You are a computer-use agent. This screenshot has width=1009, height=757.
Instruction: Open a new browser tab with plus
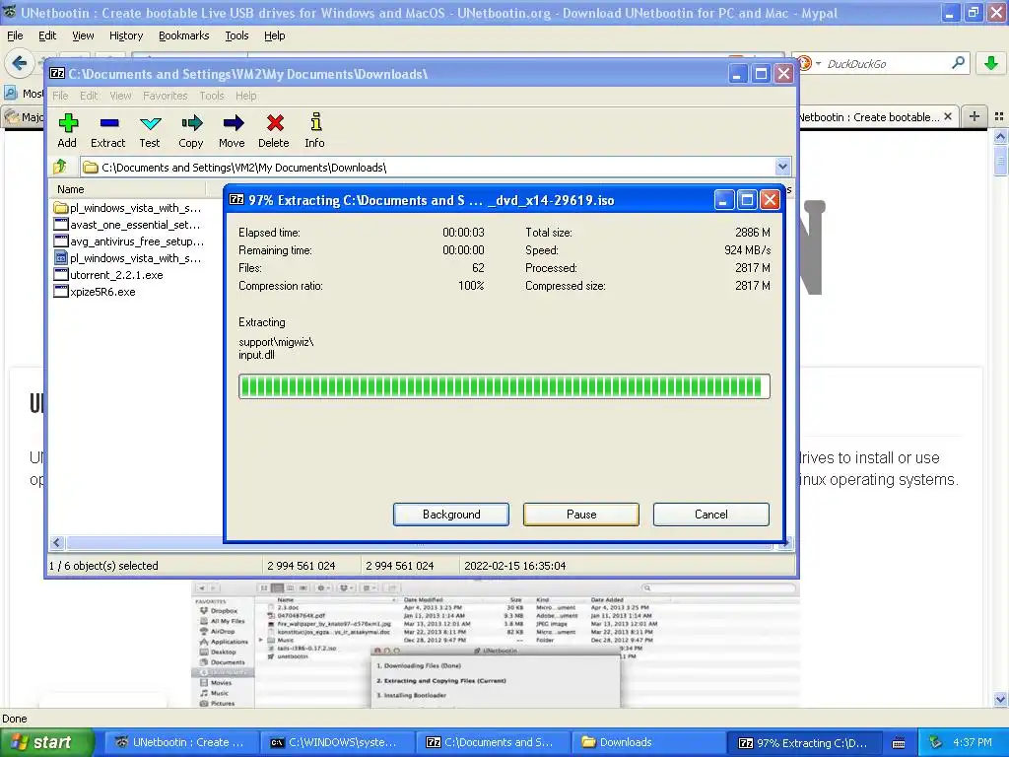tap(975, 116)
